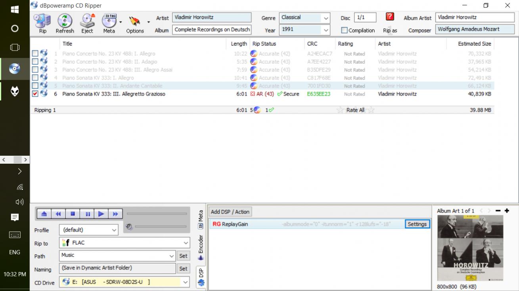Click the playback position slider
The height and width of the screenshot is (291, 519).
157,214
